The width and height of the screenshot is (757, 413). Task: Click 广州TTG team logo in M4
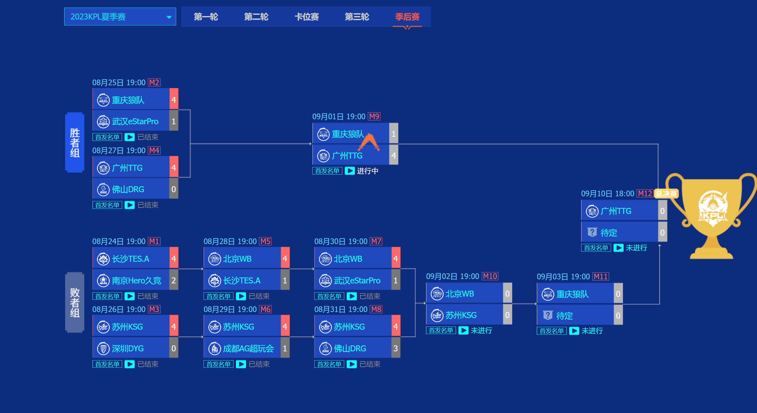[103, 168]
